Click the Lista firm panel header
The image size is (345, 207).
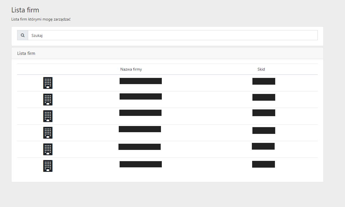26,53
